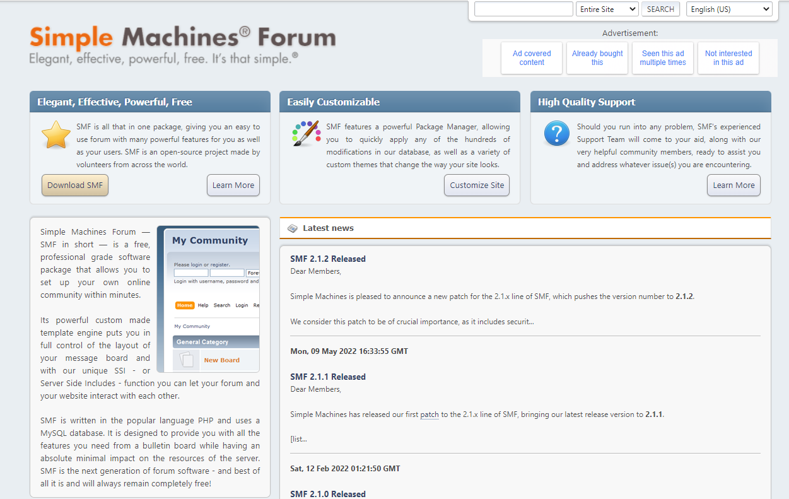Viewport: 789px width, 499px height.
Task: Open the English (US) language dropdown
Action: tap(729, 9)
